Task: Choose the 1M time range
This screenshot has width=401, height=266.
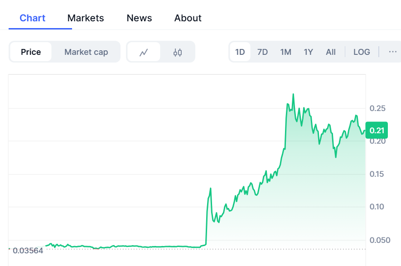Action: [285, 52]
